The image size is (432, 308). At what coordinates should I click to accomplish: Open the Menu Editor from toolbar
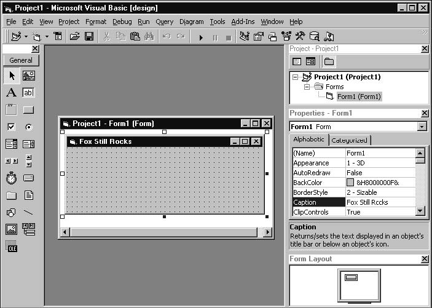pyautogui.click(x=58, y=36)
